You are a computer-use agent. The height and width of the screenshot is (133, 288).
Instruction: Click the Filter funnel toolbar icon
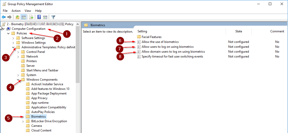coord(53,17)
